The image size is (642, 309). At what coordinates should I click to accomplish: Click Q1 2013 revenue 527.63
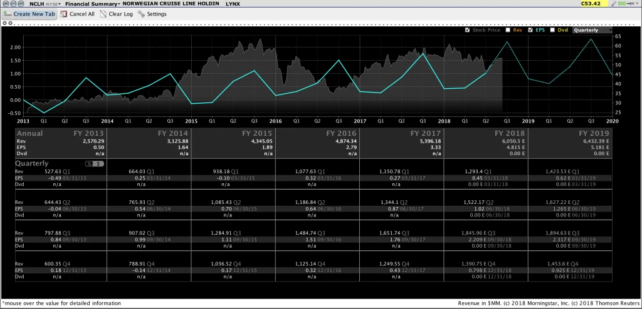(53, 171)
